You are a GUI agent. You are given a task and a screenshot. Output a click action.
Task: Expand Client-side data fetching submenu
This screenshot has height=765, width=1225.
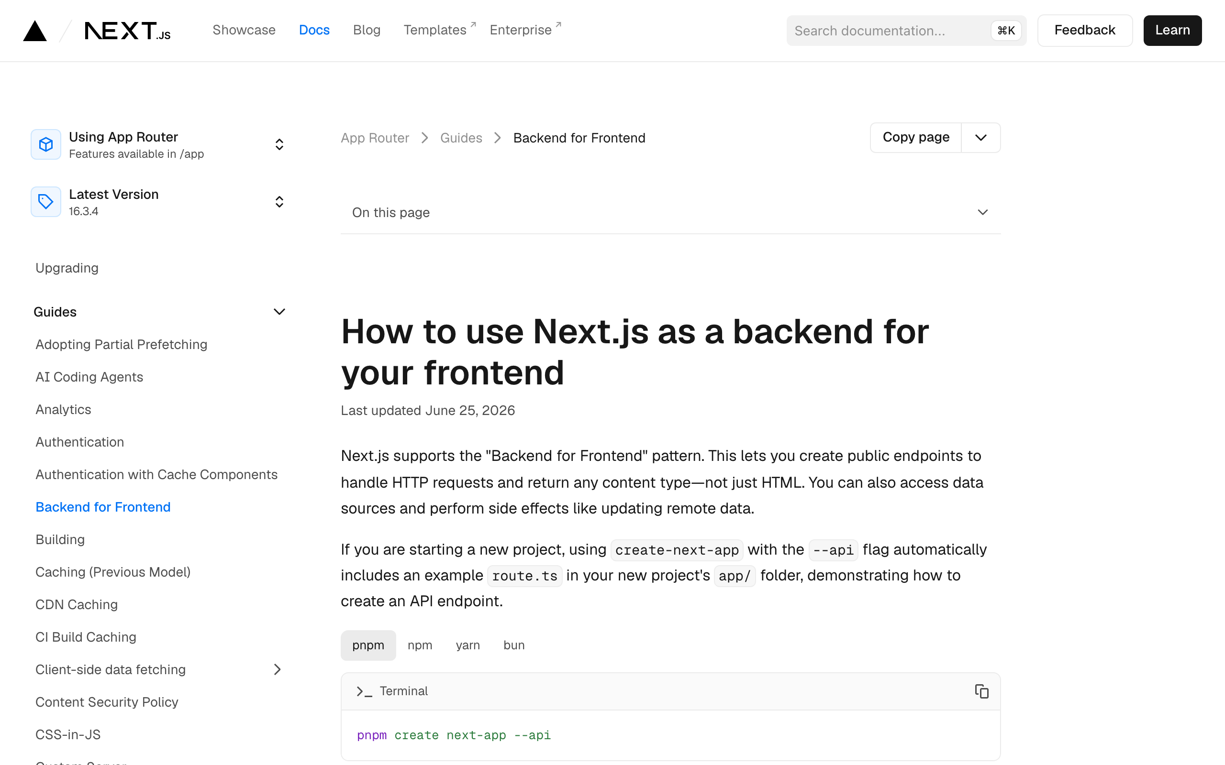click(278, 669)
